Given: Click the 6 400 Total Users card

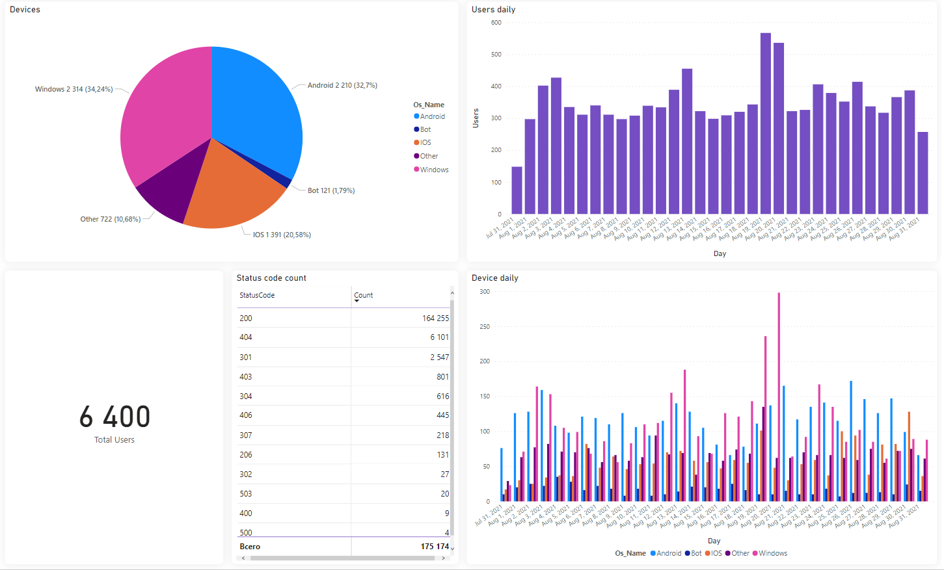Looking at the screenshot, I should [115, 417].
